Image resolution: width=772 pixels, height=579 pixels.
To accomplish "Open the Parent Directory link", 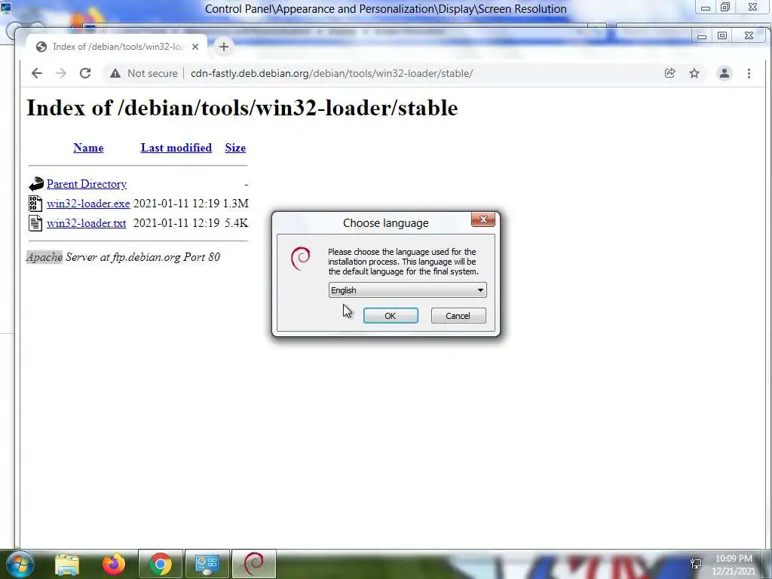I will [87, 184].
